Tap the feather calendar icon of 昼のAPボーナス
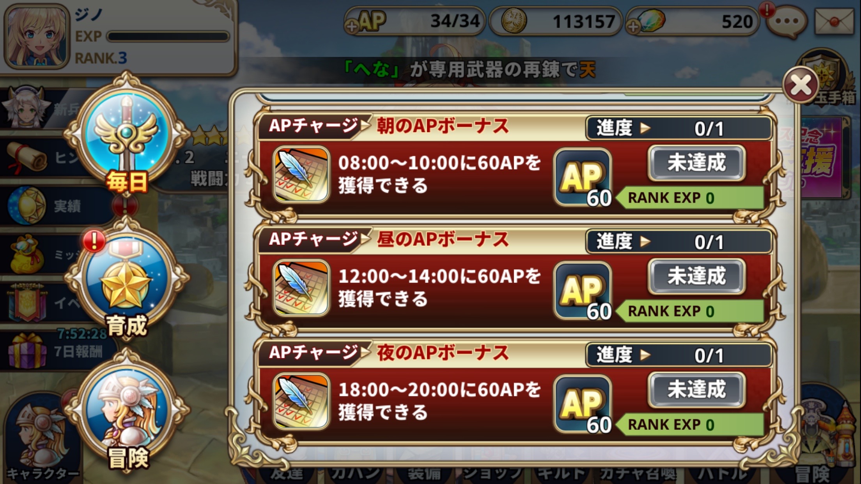The height and width of the screenshot is (484, 861). (x=301, y=288)
